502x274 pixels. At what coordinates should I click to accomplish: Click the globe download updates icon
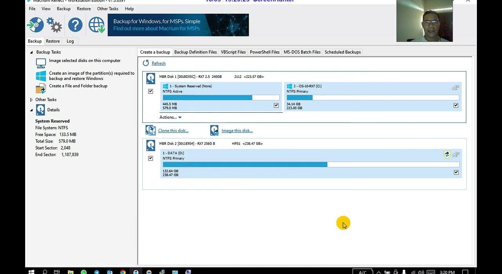click(x=96, y=25)
